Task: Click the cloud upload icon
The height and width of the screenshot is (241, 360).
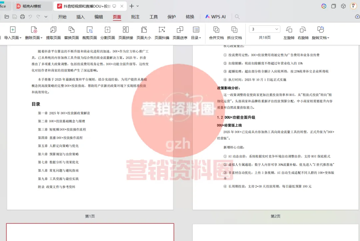Action: click(357, 17)
